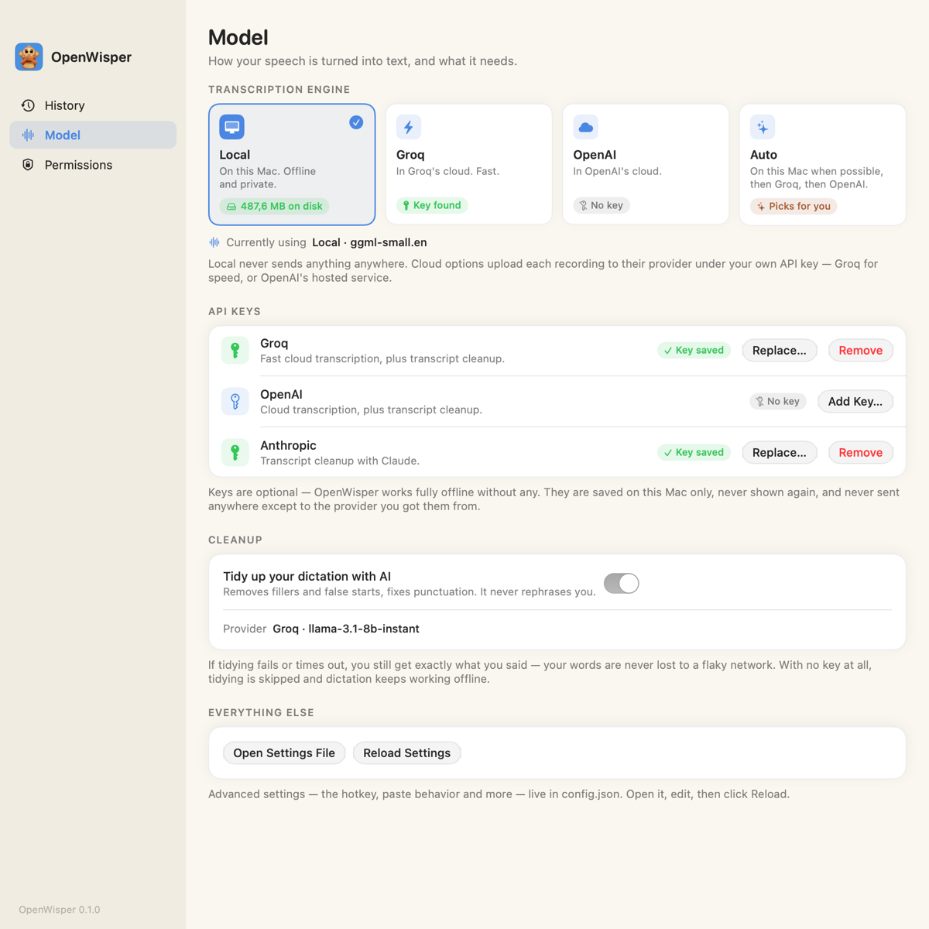Click the Picks for you label
This screenshot has width=929, height=929.
coord(800,207)
